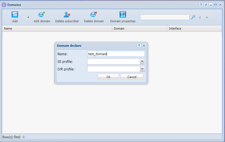Dismiss the dialog with Cancel
The width and height of the screenshot is (225, 142).
(132, 77)
